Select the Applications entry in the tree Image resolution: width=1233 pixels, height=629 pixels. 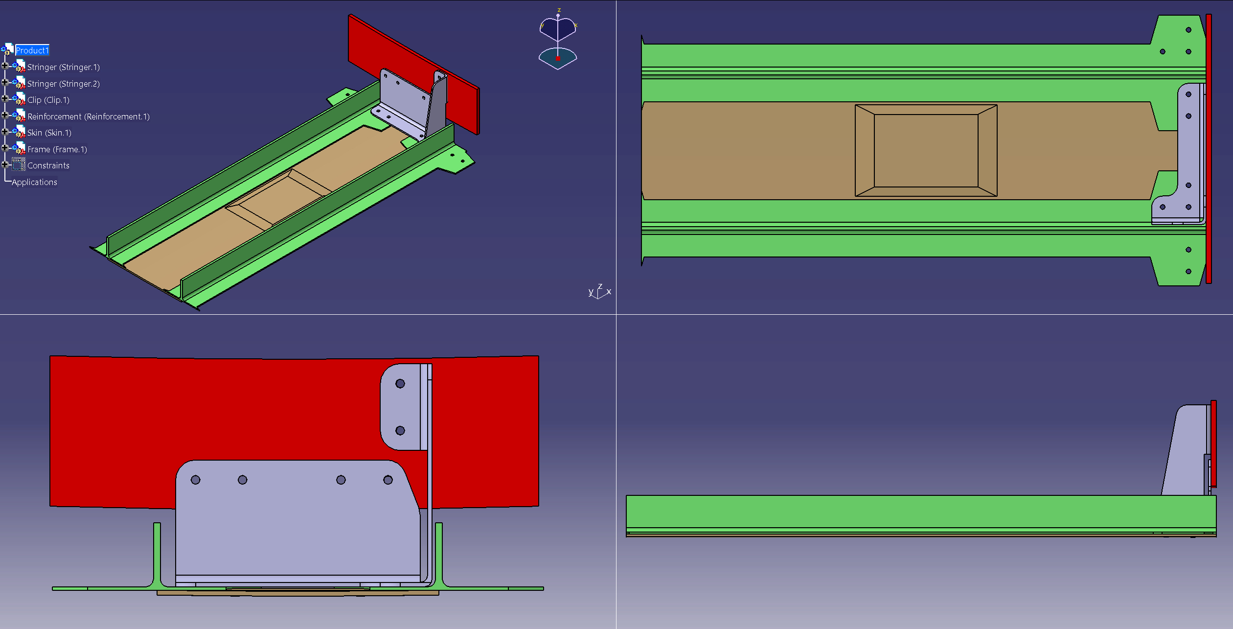point(34,182)
